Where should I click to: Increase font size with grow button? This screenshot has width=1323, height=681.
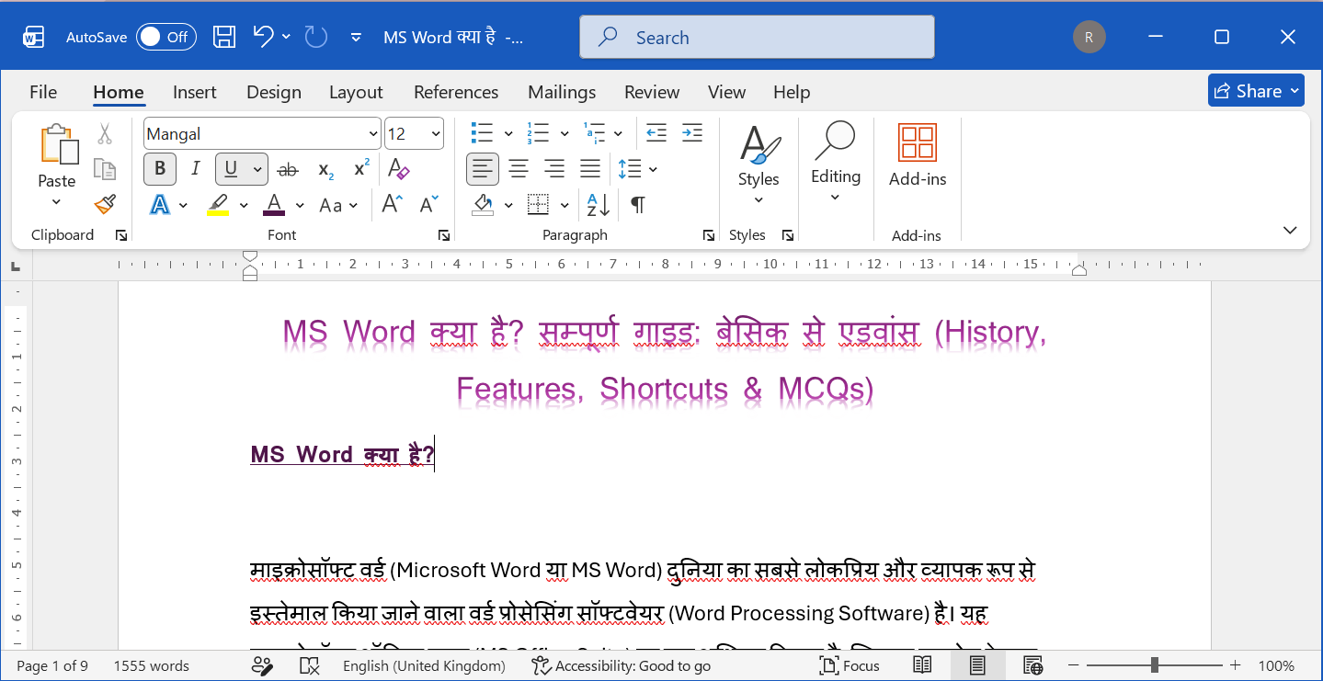[x=393, y=204]
